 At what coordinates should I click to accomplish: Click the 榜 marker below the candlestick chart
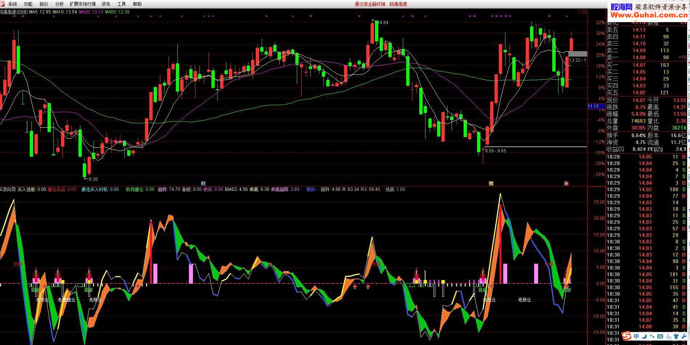coord(491,184)
